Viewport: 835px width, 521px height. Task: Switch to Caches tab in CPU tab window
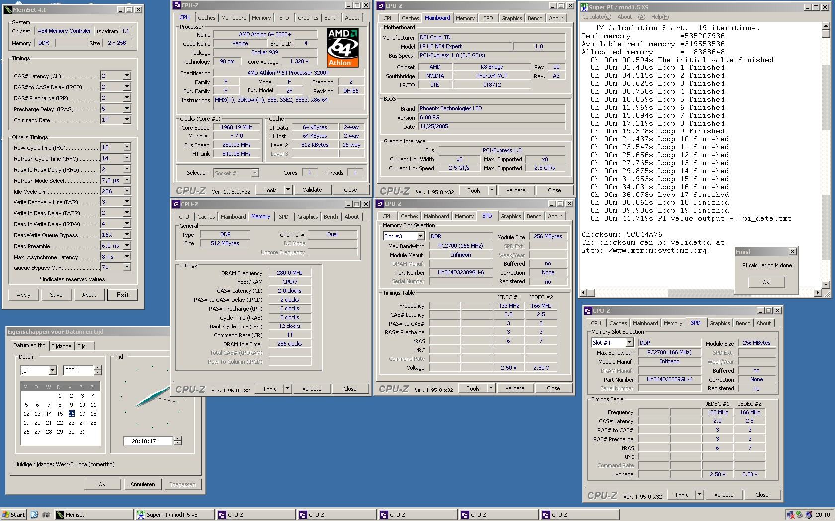click(206, 18)
